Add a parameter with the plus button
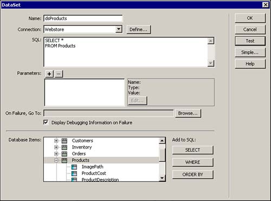The image size is (271, 201). point(49,74)
